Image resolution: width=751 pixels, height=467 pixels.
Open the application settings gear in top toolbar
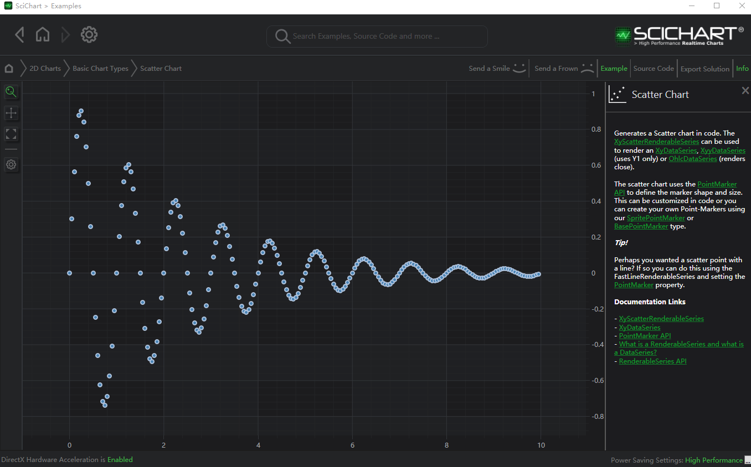[89, 34]
